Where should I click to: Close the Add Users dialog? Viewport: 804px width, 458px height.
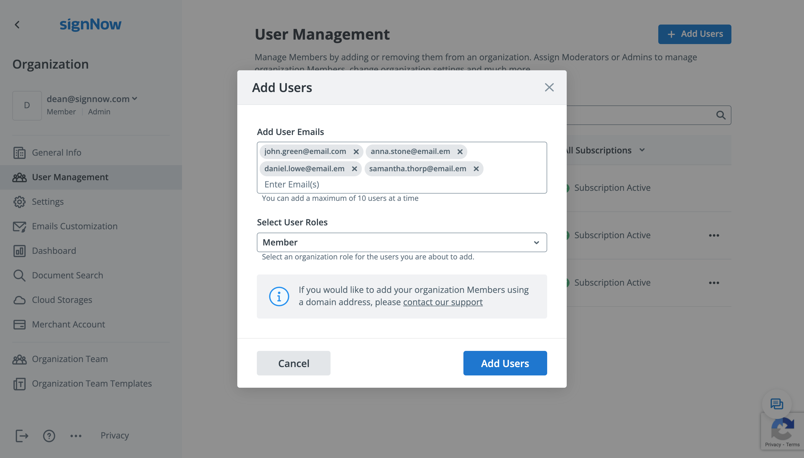click(549, 87)
